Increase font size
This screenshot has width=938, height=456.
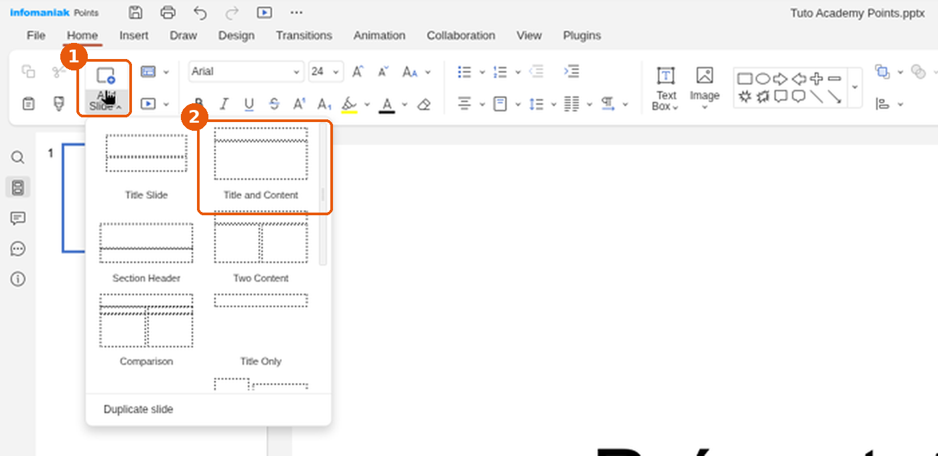pyautogui.click(x=358, y=72)
